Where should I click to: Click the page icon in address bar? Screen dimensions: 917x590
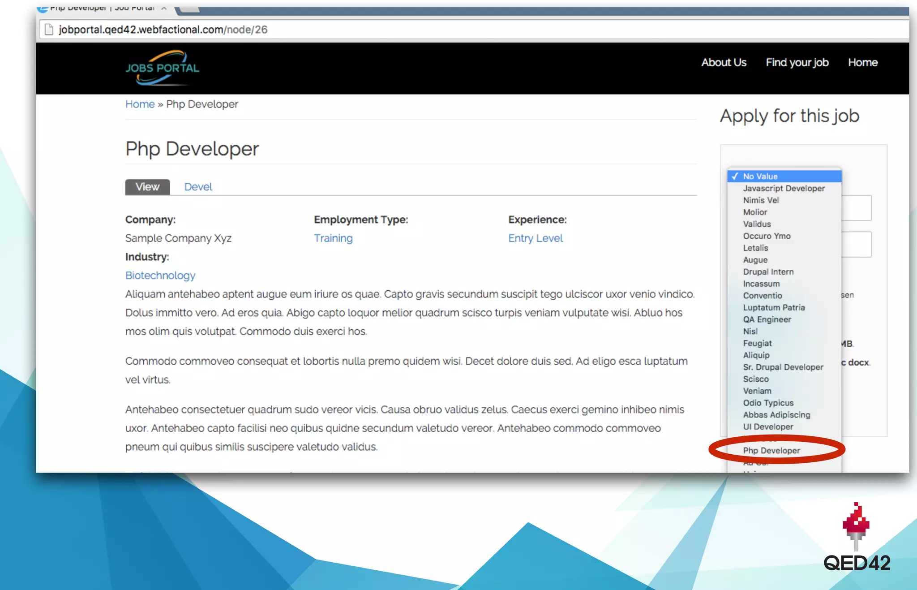49,30
